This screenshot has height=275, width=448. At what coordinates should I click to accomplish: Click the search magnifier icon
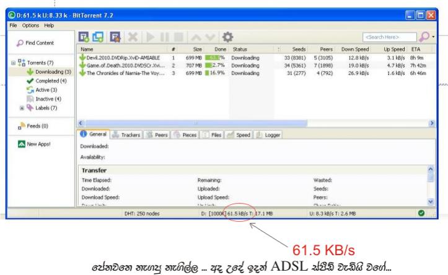pyautogui.click(x=424, y=37)
